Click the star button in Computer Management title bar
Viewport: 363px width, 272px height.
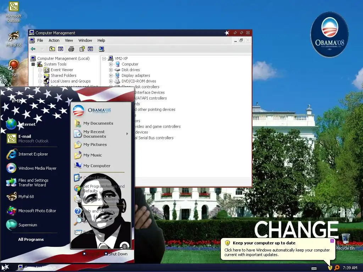tap(227, 33)
